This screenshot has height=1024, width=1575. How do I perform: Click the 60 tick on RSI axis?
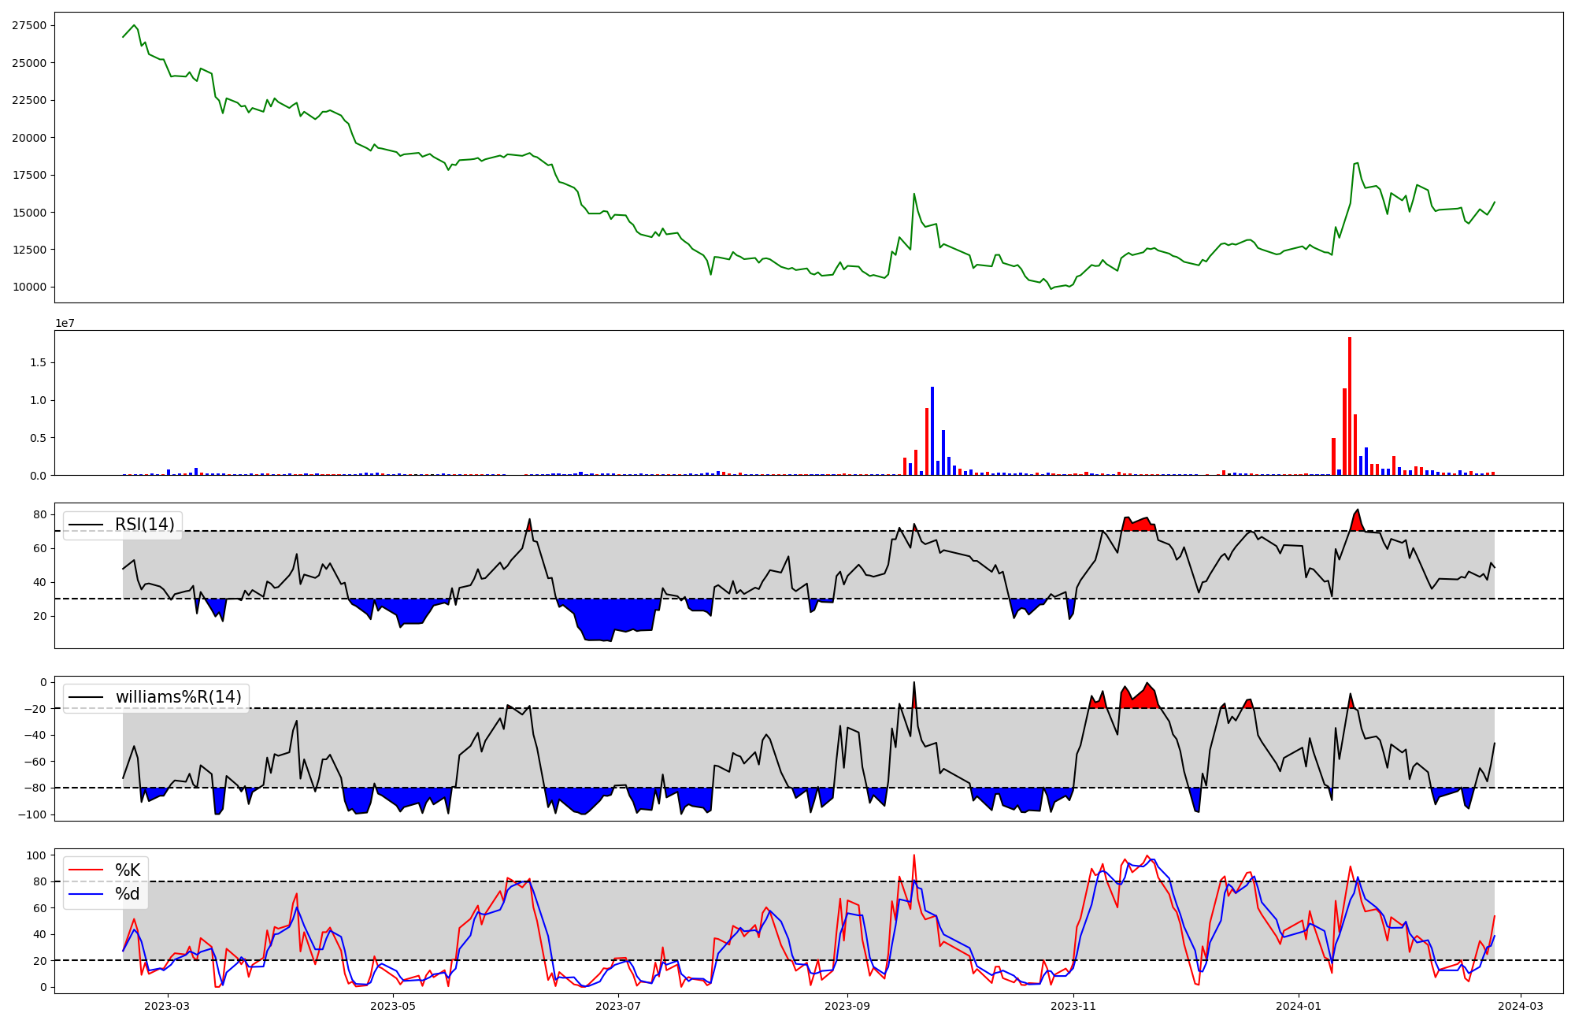[x=39, y=548]
